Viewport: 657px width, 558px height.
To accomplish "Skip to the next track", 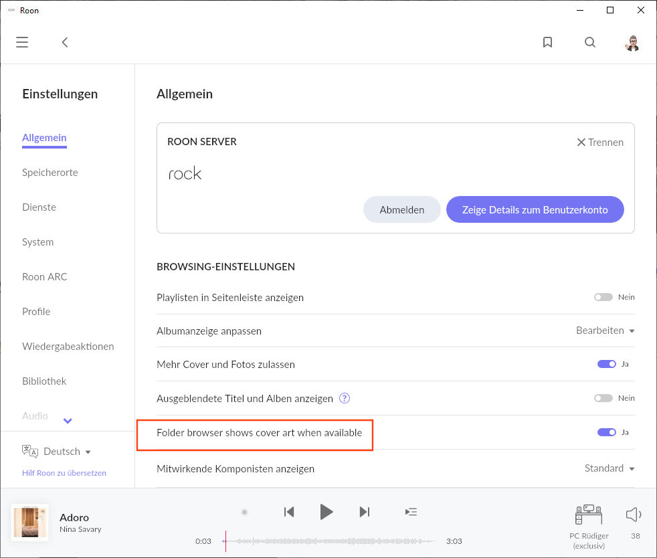I will [365, 512].
